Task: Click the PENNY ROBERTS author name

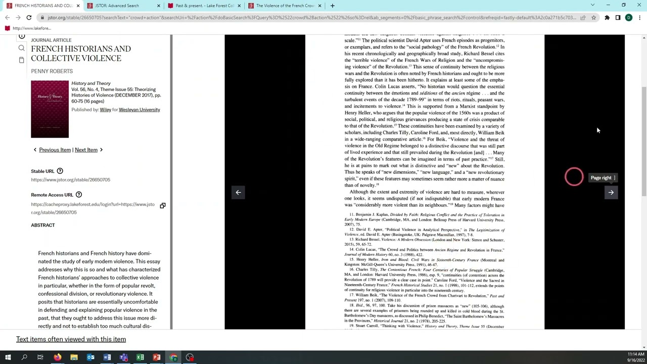Action: (52, 71)
